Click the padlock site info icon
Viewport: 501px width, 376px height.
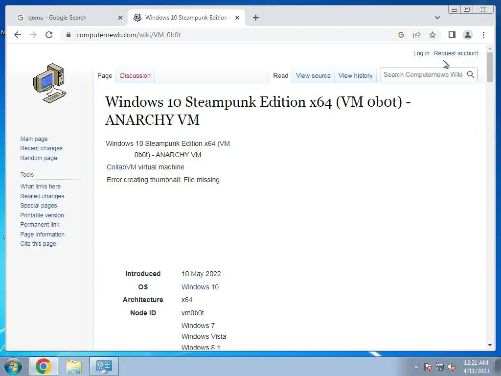(x=68, y=35)
